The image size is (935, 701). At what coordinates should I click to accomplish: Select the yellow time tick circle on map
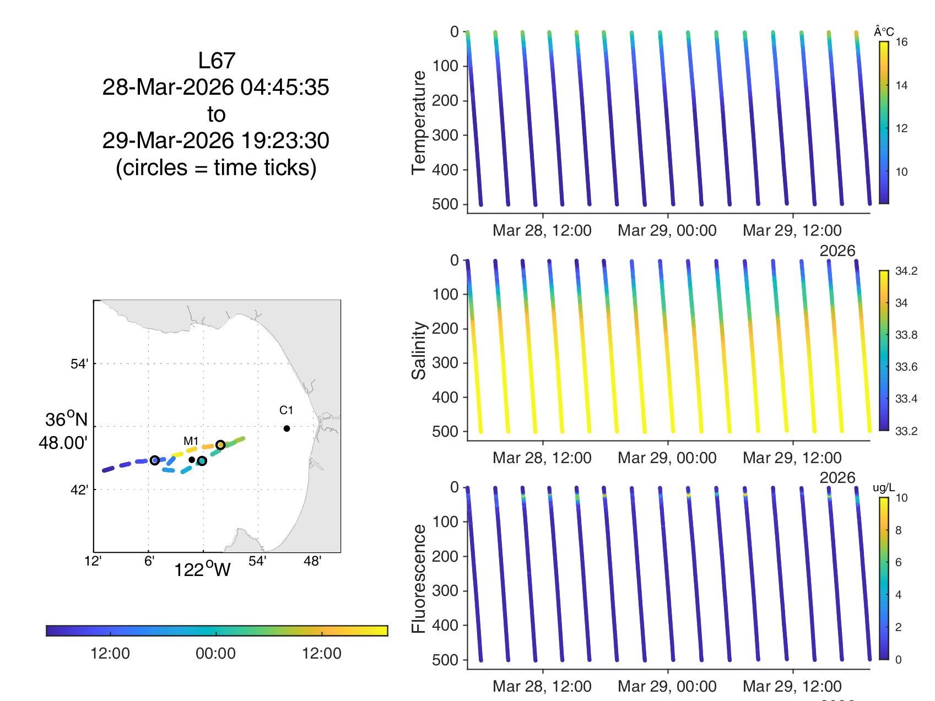click(x=220, y=445)
